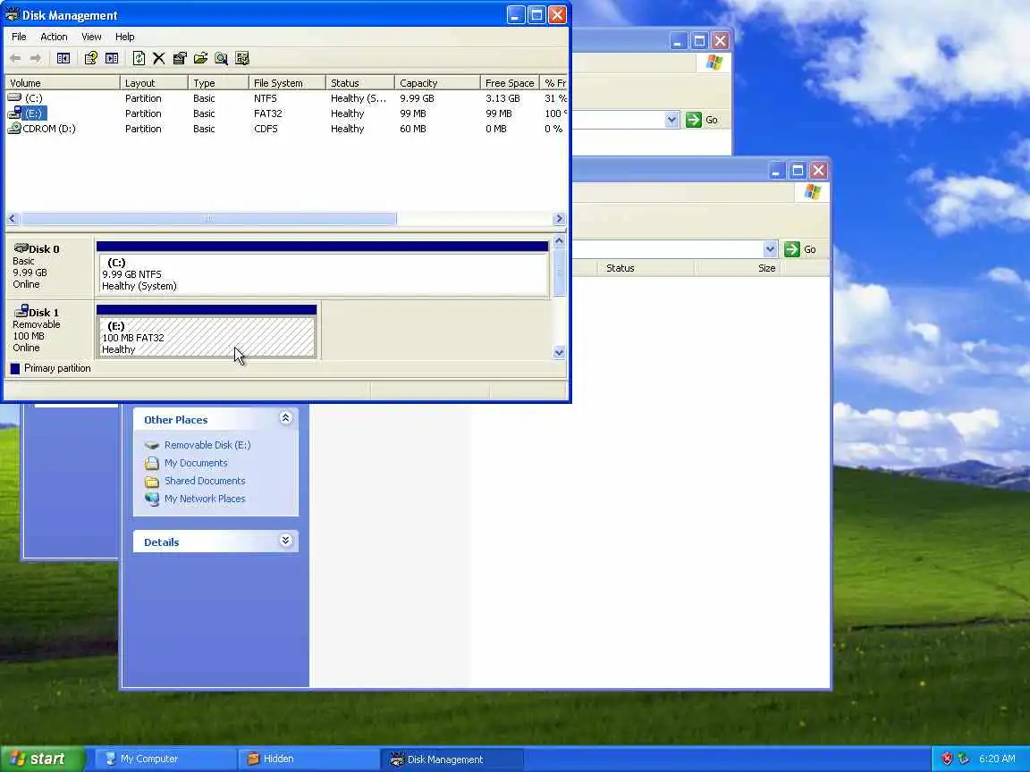This screenshot has width=1030, height=772.
Task: Open My Network Places link
Action: click(x=205, y=499)
